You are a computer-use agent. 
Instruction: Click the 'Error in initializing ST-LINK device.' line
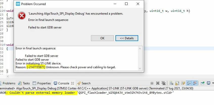click(x=38, y=63)
